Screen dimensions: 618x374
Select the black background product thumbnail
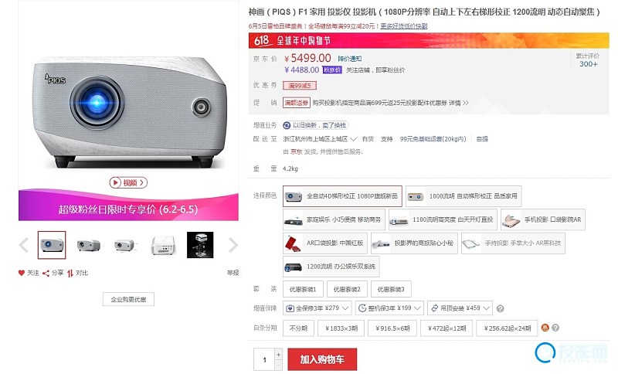click(200, 245)
